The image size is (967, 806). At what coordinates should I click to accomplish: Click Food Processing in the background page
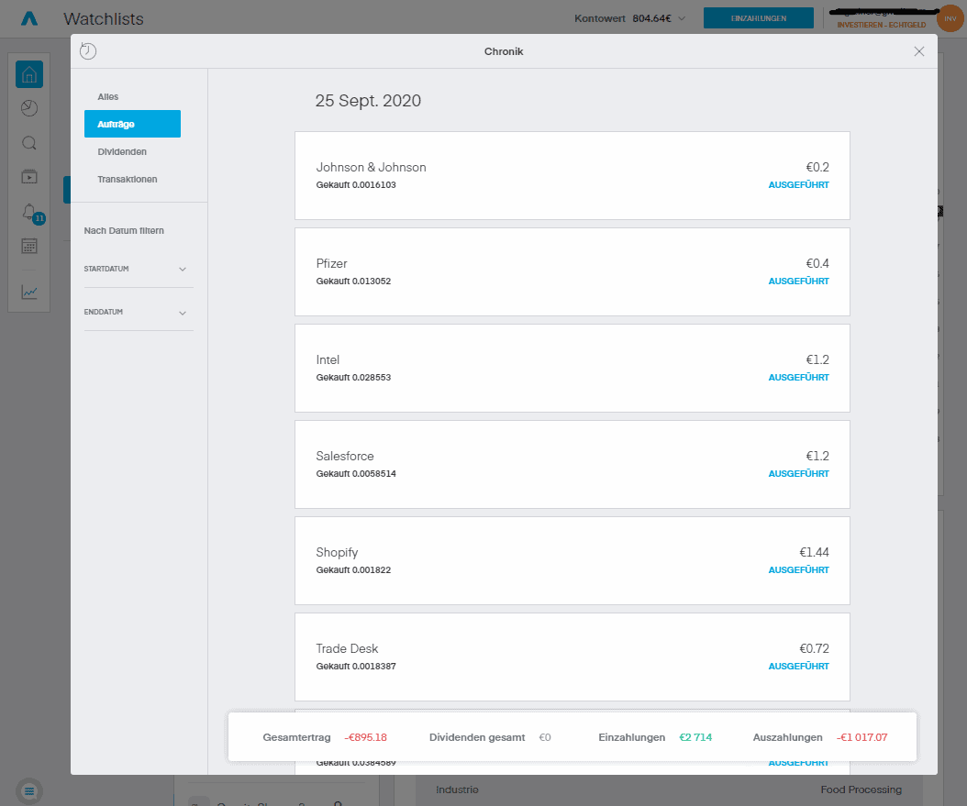(861, 789)
